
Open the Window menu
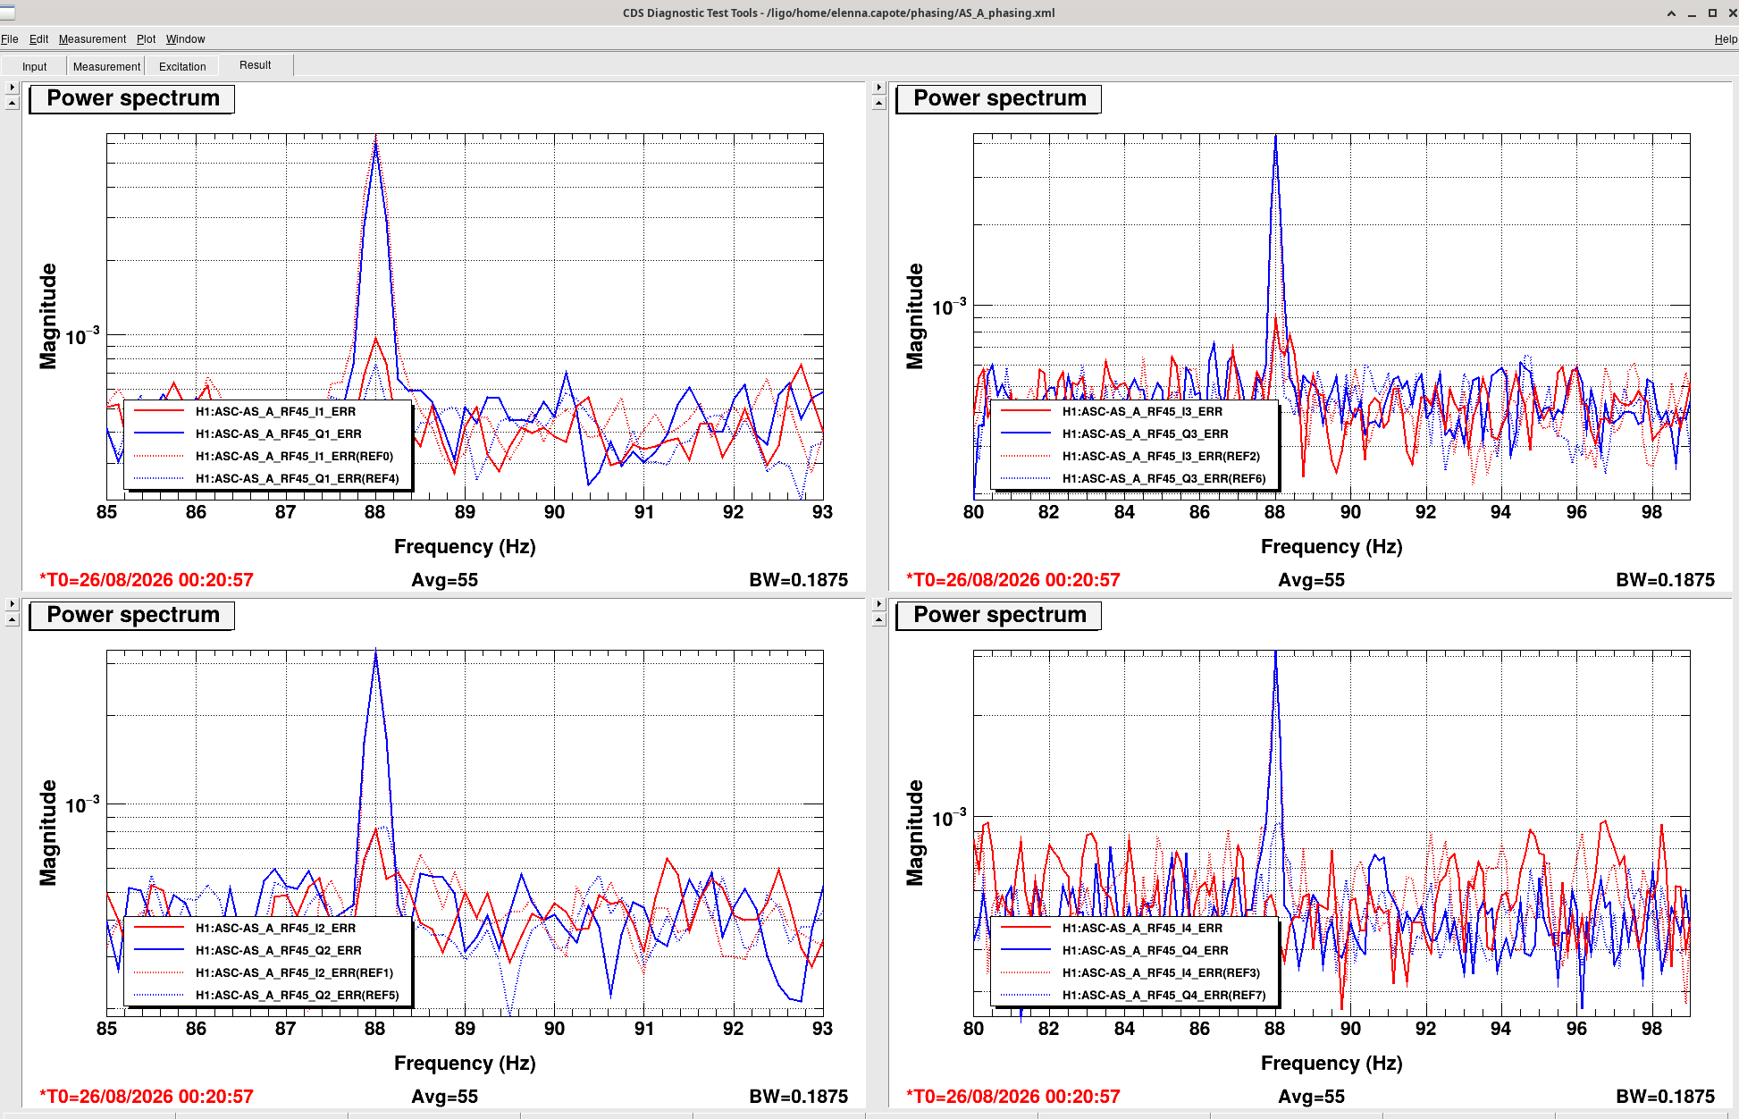185,39
